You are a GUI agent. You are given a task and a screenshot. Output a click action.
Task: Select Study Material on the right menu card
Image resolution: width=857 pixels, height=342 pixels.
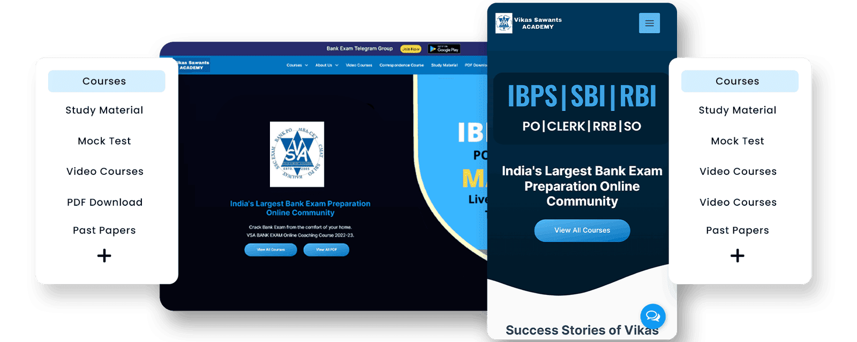[x=738, y=110]
